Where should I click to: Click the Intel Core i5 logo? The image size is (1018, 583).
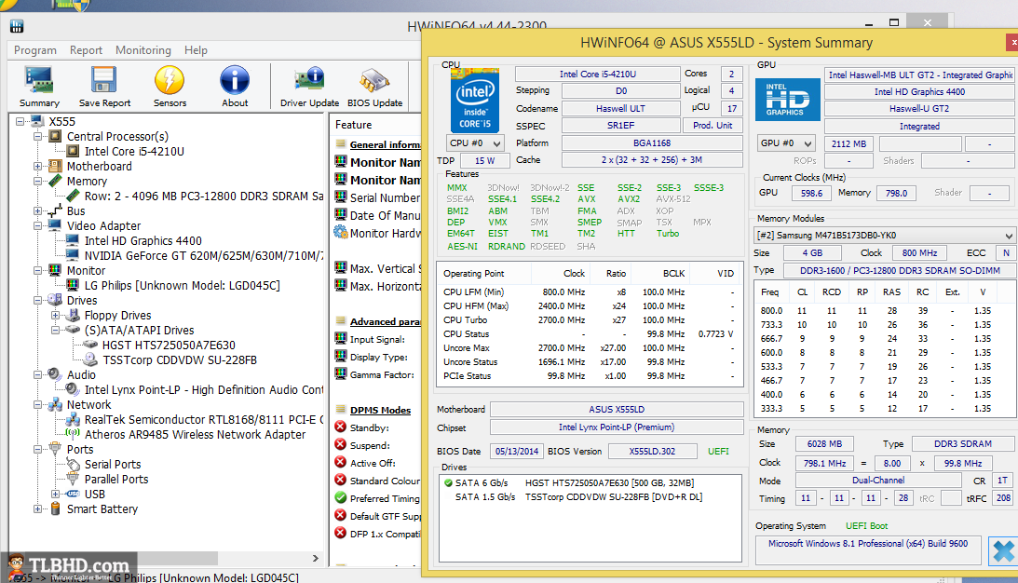pos(475,101)
